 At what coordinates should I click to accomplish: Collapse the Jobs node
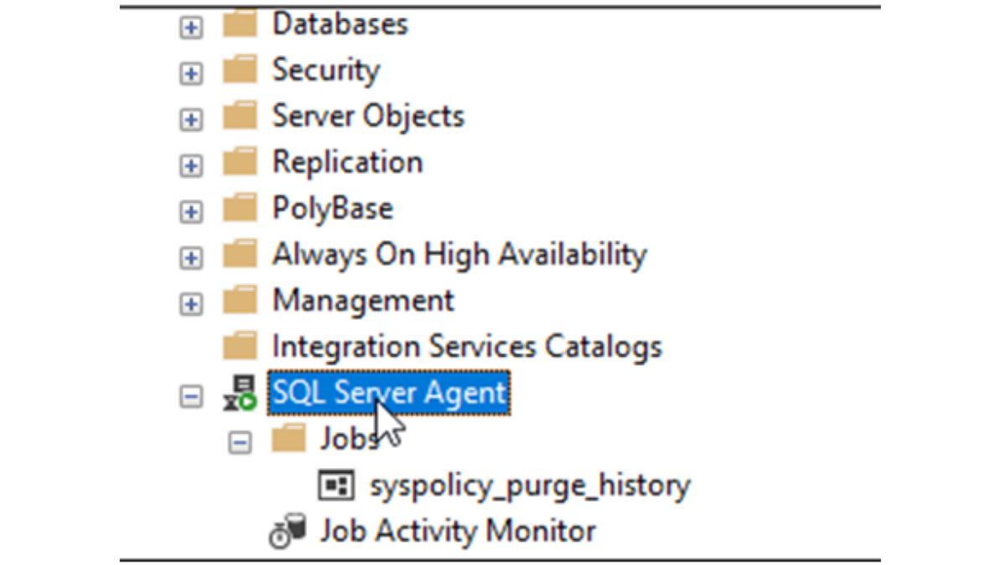click(241, 440)
